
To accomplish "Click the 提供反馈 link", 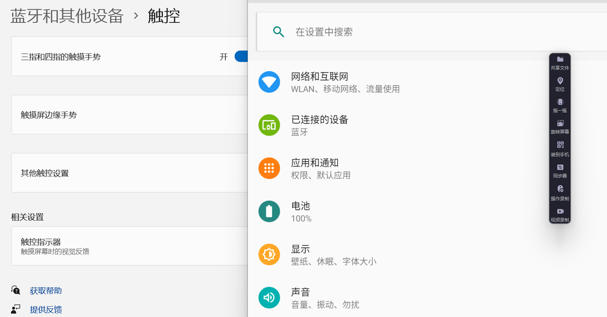I will pos(46,309).
